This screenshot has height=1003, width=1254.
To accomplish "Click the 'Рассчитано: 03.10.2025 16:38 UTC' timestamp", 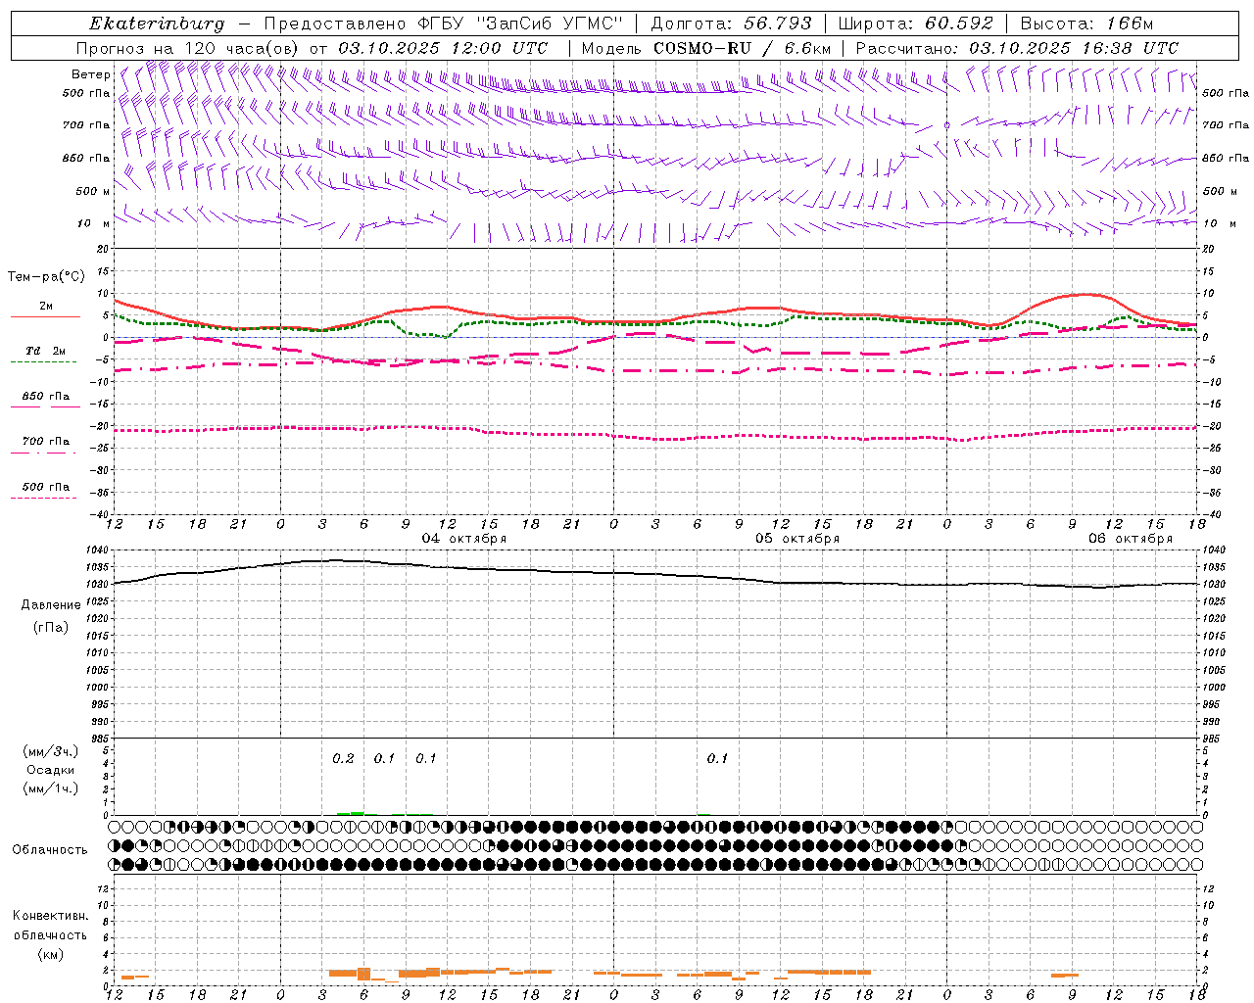I will (1017, 48).
